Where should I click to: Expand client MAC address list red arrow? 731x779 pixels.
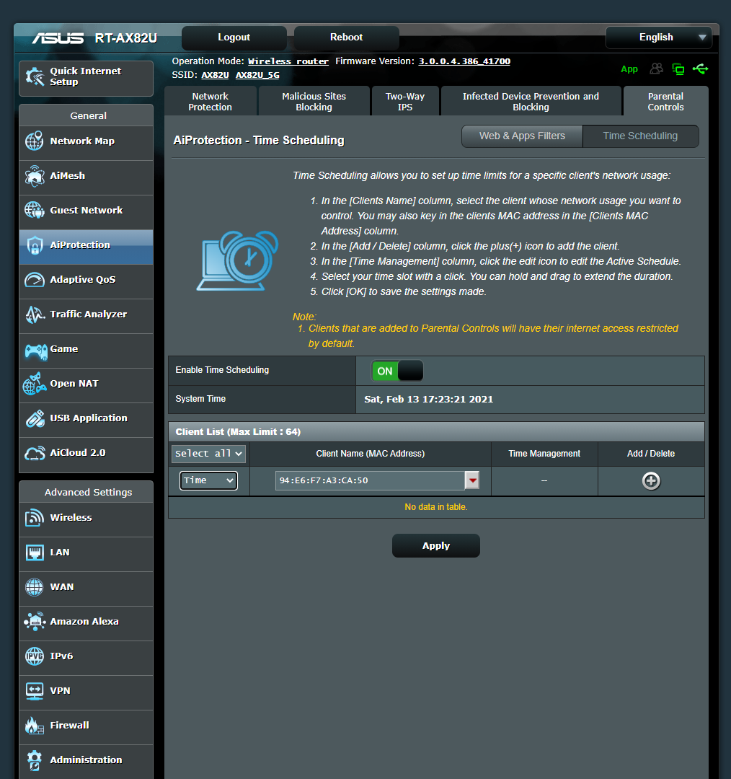[472, 480]
